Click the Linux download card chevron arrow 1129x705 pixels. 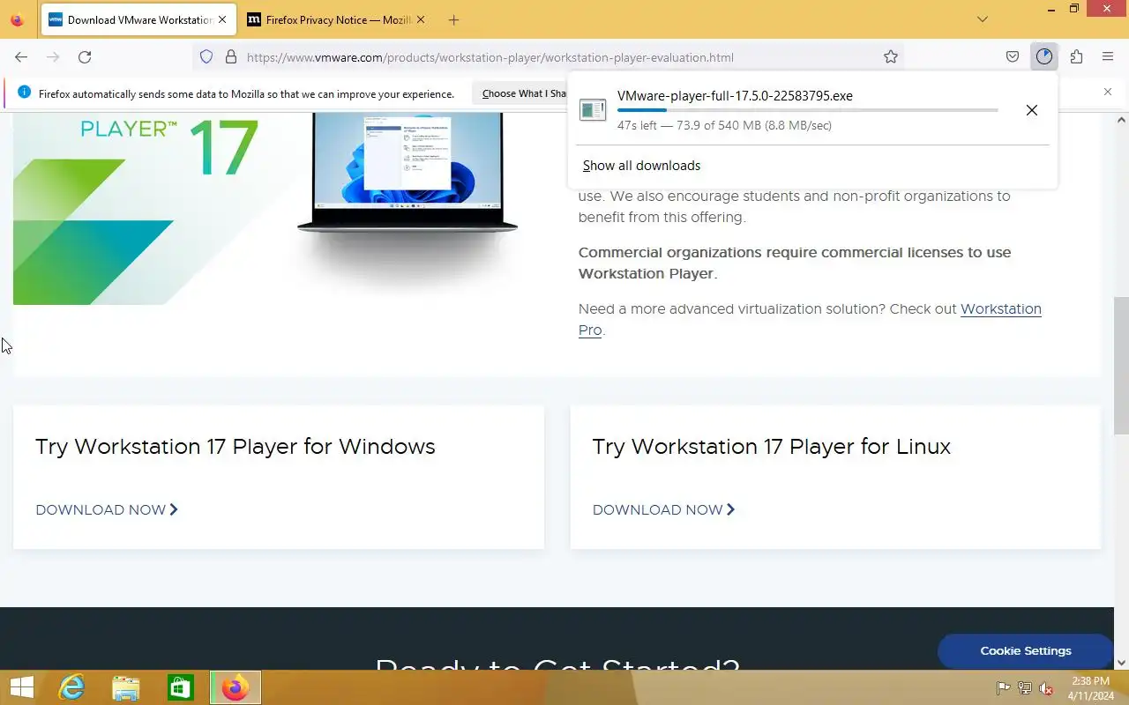(730, 509)
